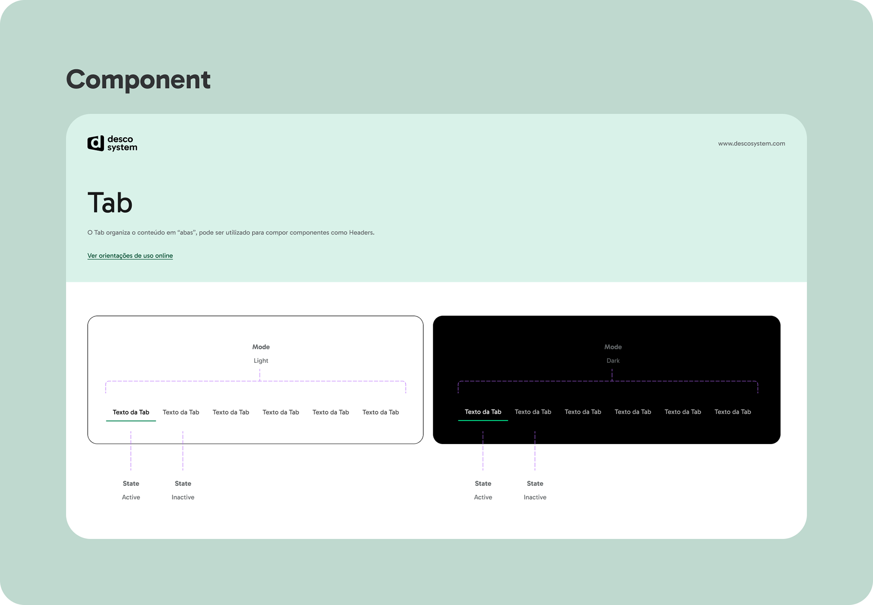
Task: Click 'Mode' label in the dark panel
Action: (x=613, y=347)
